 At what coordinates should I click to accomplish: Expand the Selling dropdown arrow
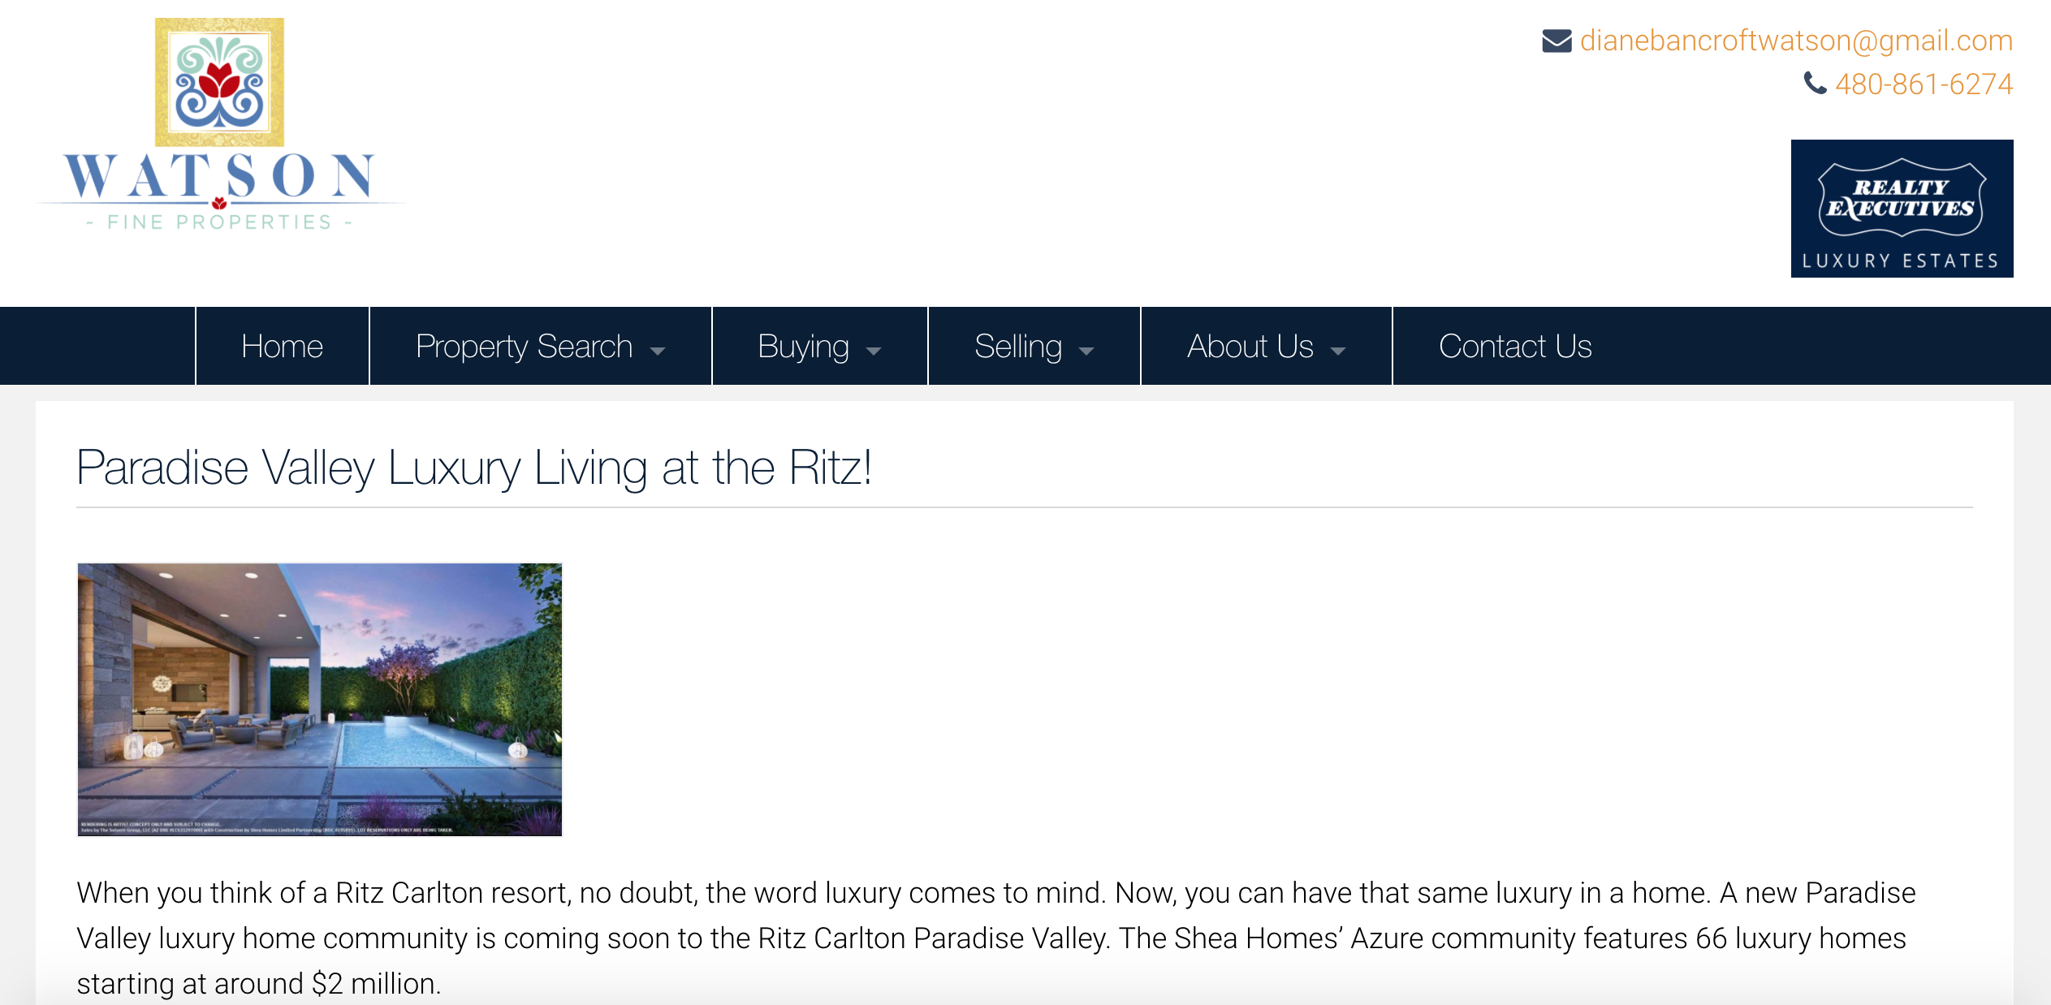1086,351
